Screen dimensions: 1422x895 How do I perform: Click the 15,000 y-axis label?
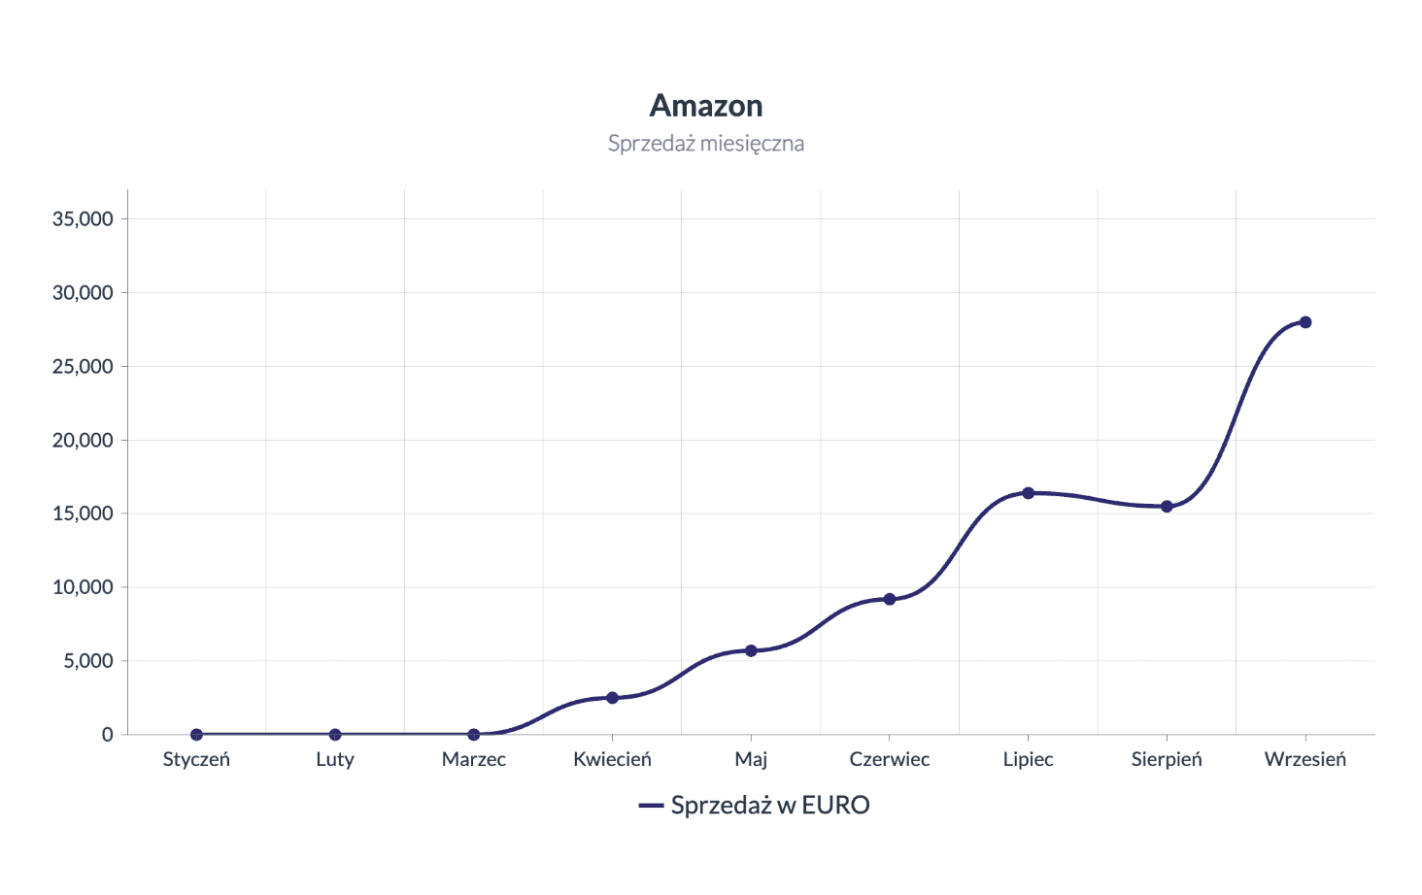click(x=83, y=514)
